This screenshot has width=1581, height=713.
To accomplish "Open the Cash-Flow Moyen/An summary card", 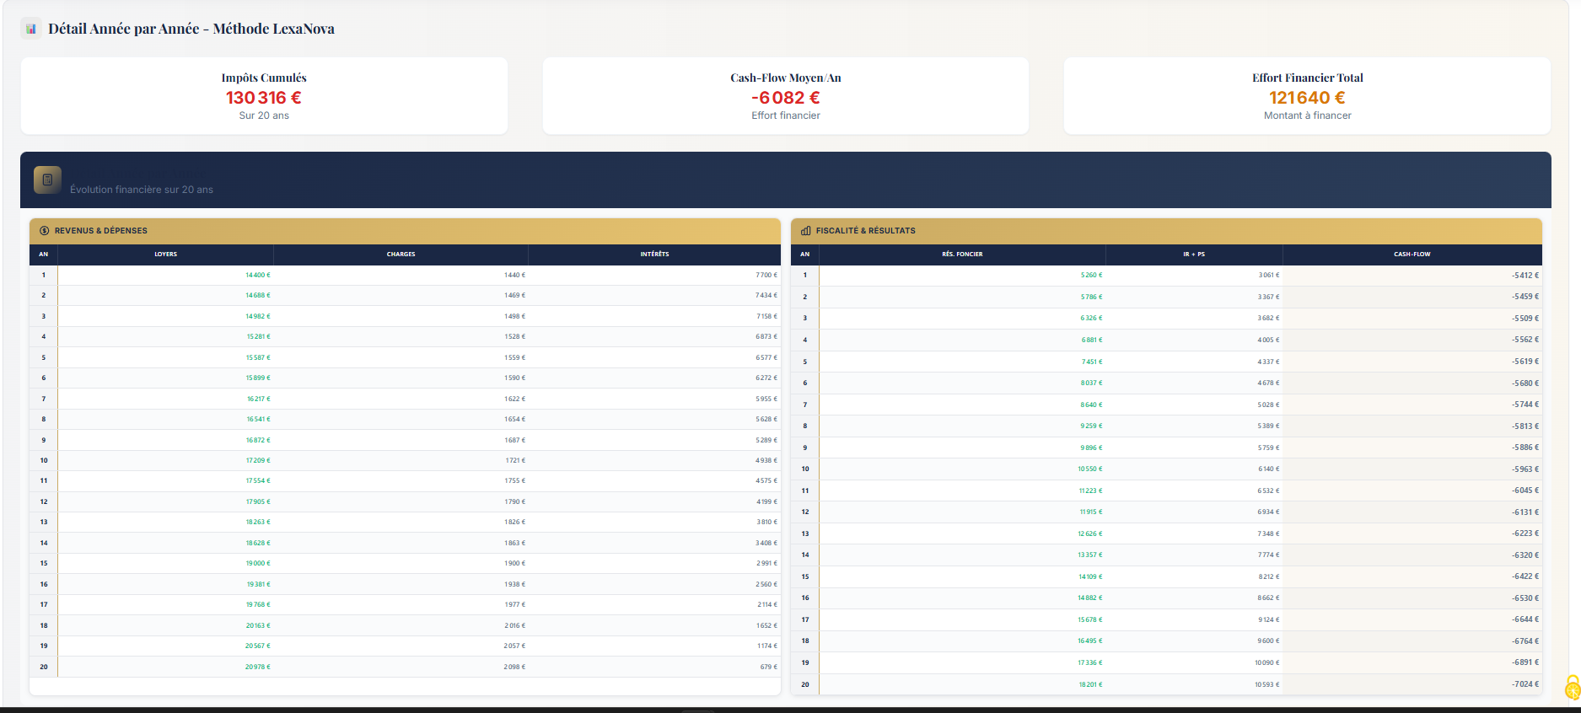I will (785, 96).
